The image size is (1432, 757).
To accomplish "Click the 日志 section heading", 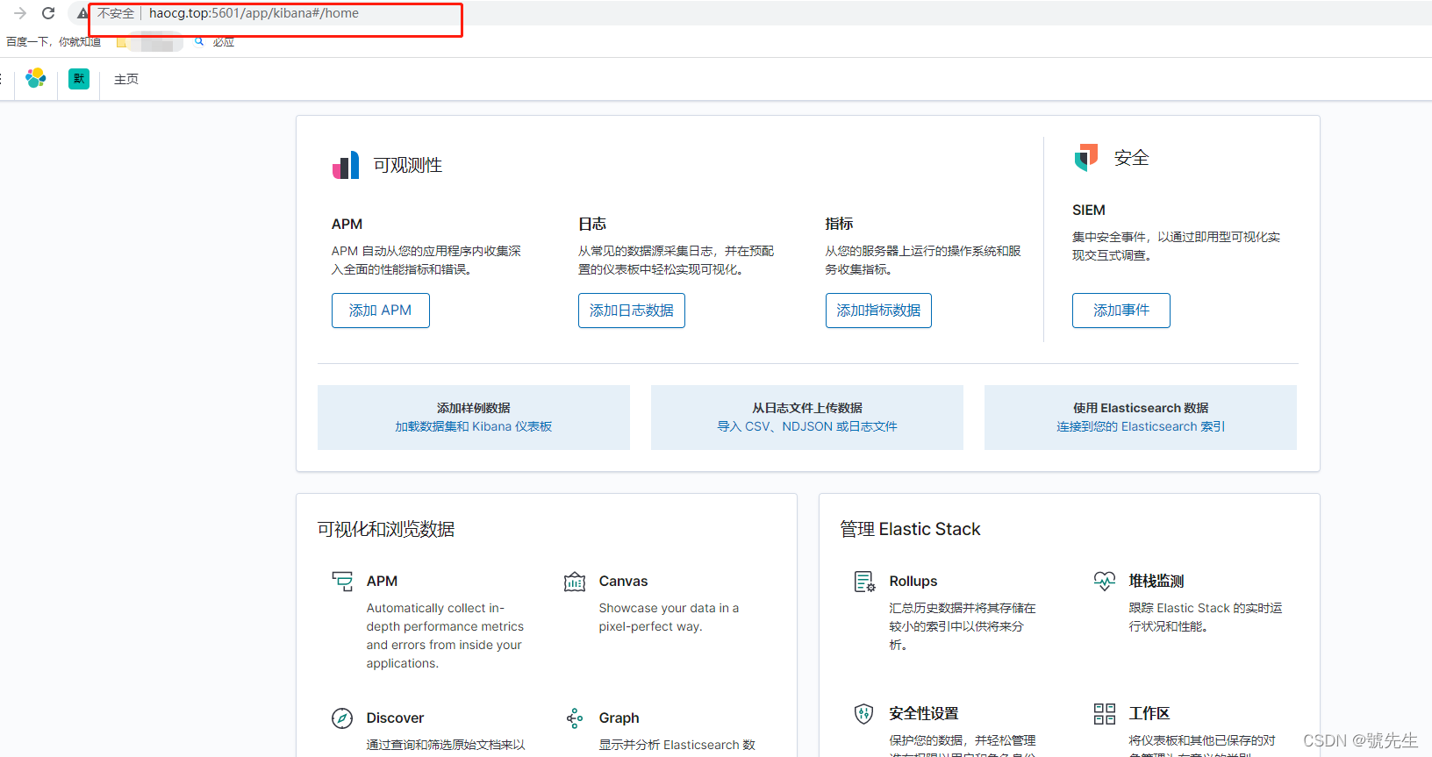I will pyautogui.click(x=592, y=224).
